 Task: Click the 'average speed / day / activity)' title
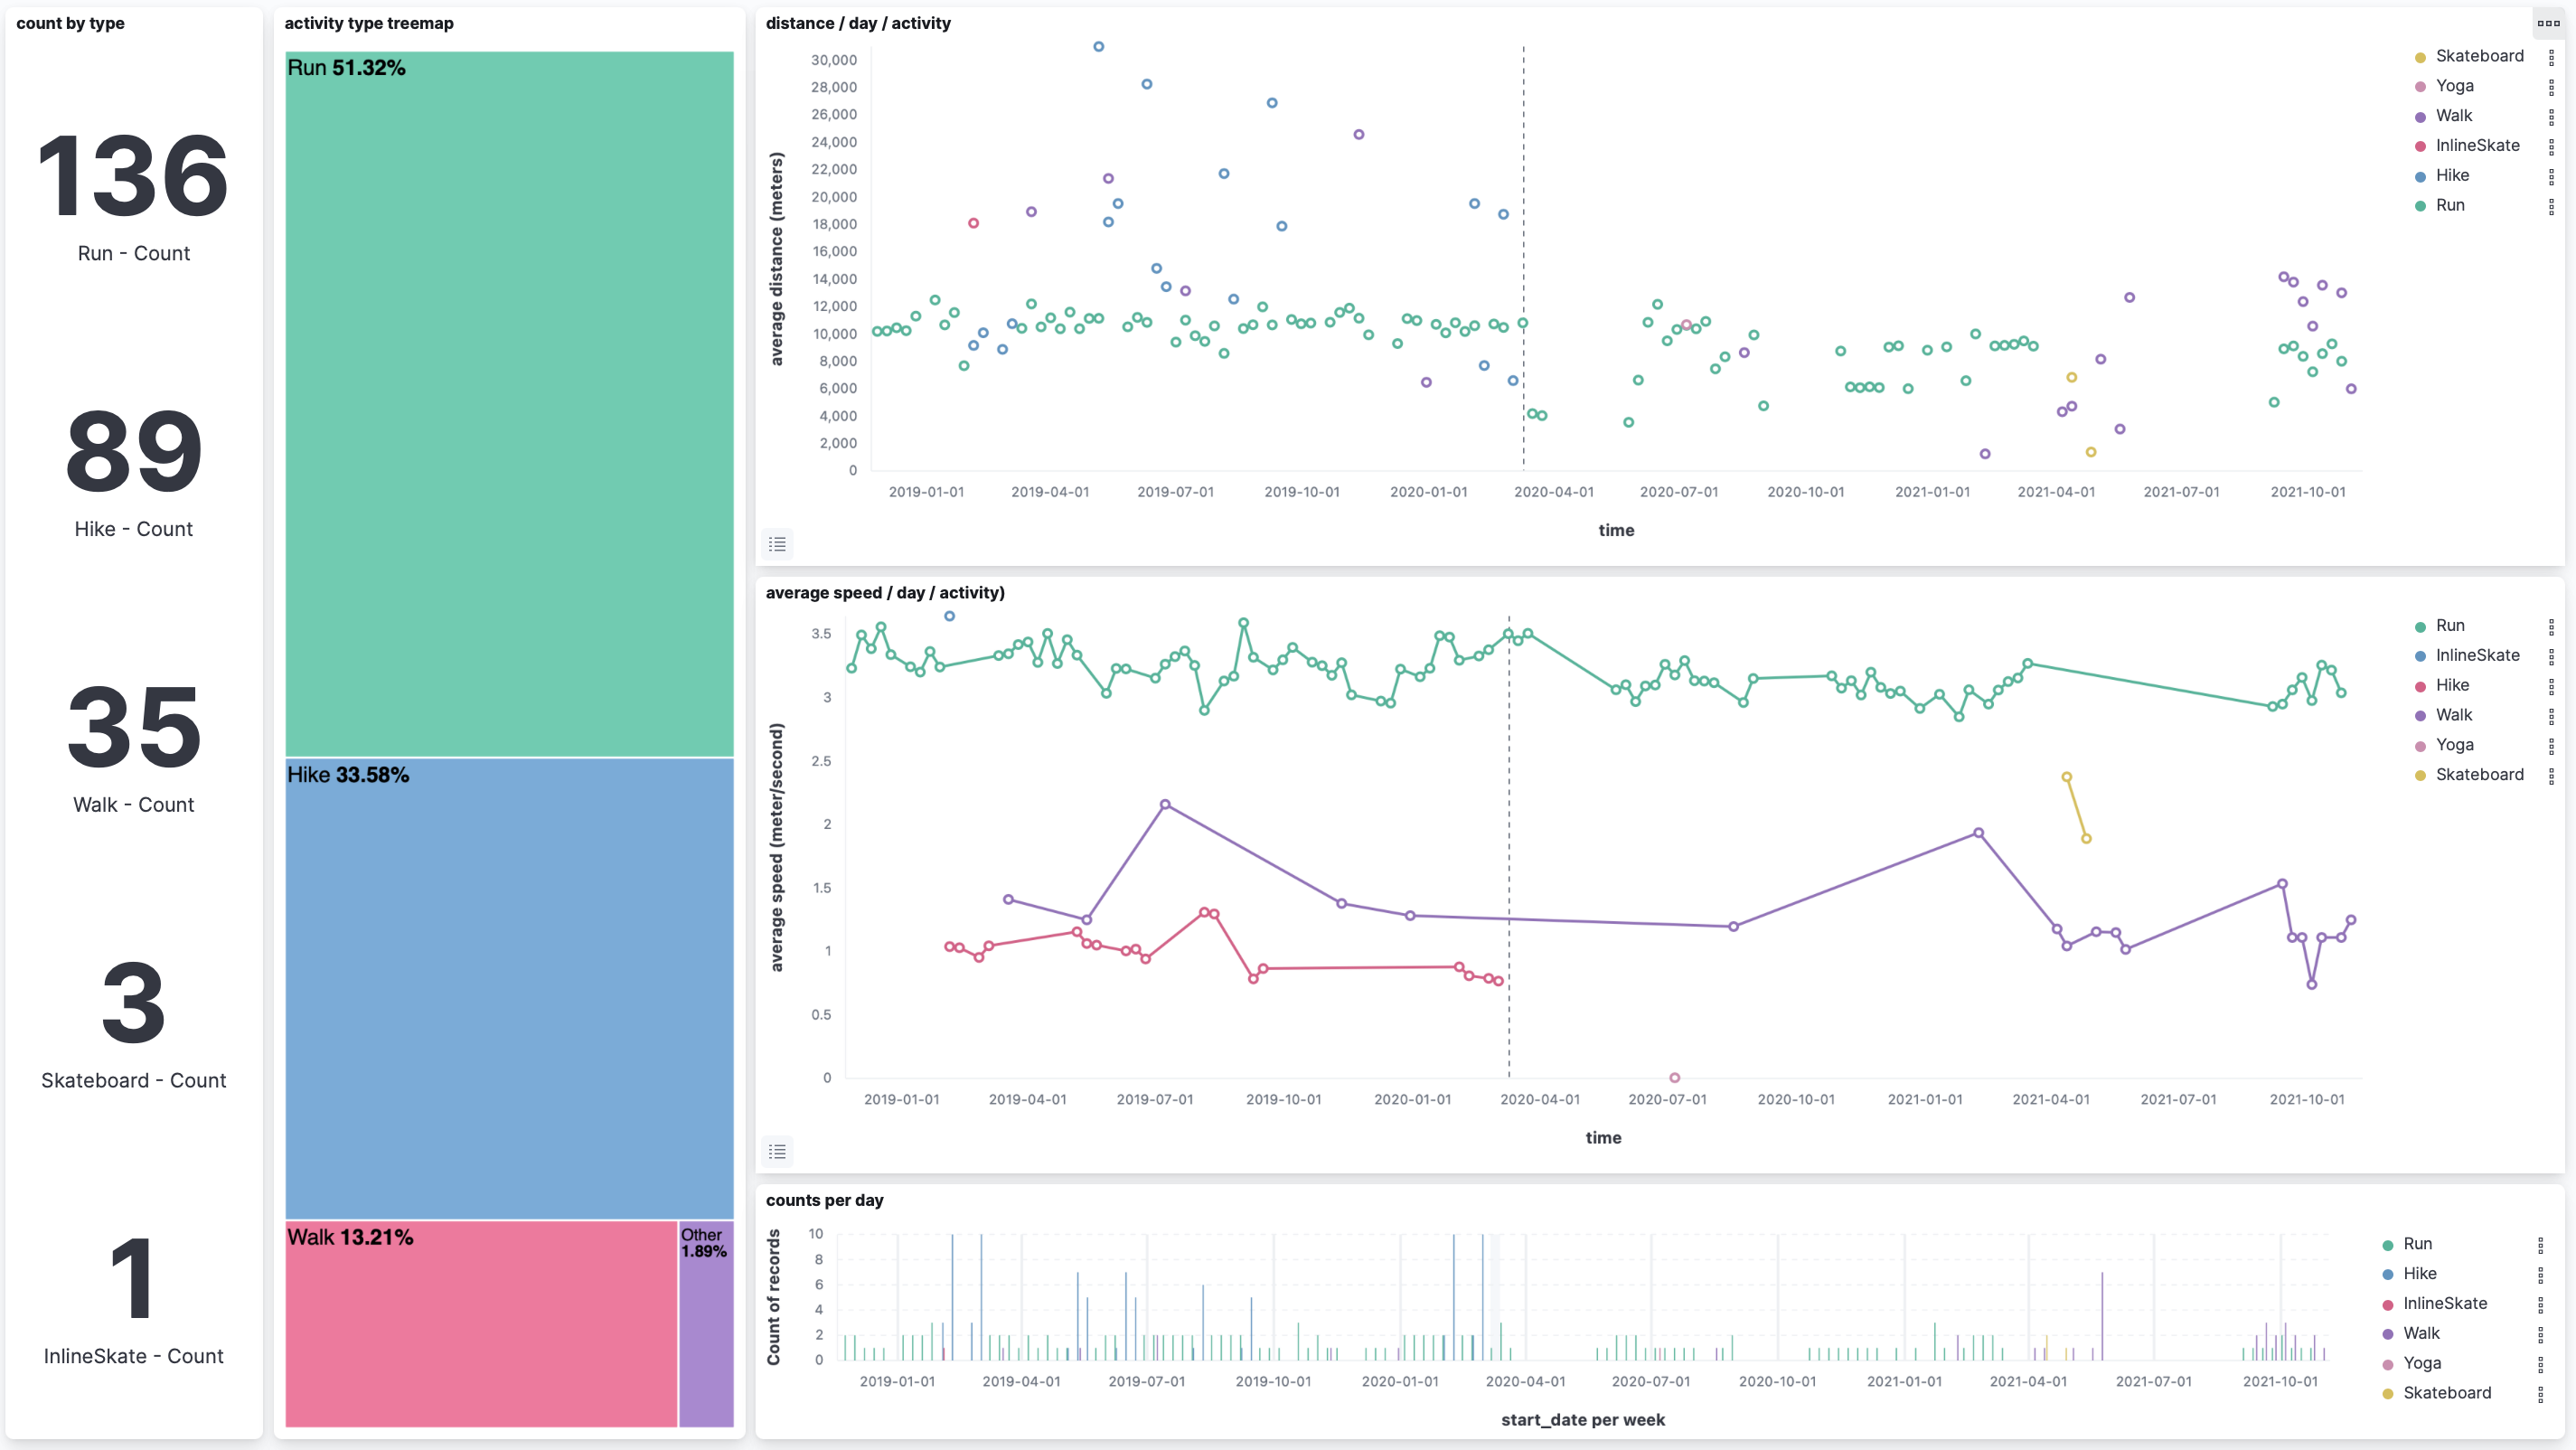[885, 593]
